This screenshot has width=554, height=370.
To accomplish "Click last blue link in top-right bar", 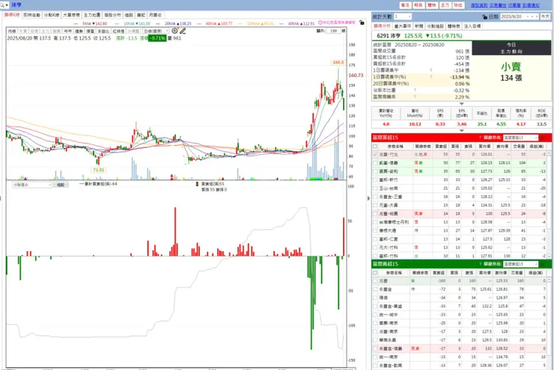I will pyautogui.click(x=531, y=5).
